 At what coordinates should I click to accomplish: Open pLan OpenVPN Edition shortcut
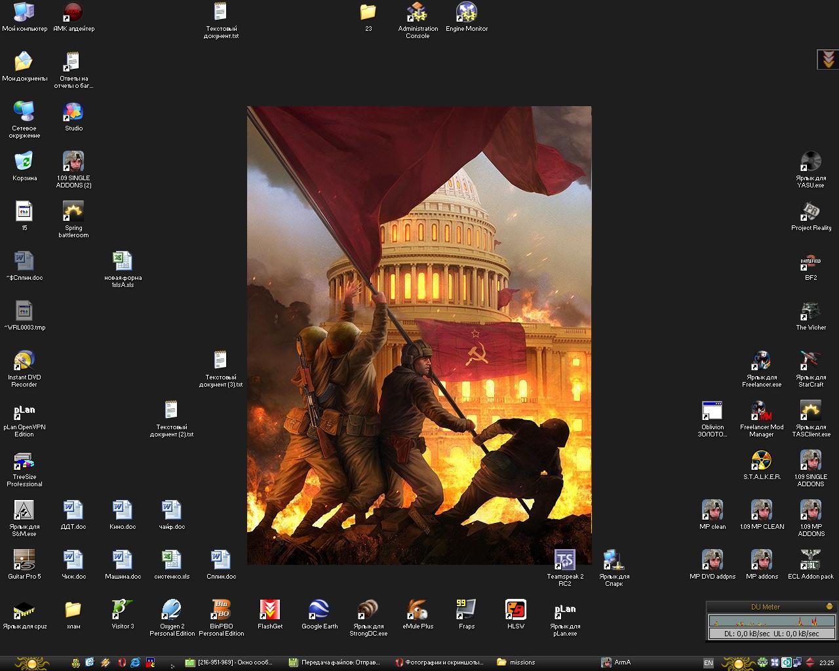point(24,419)
